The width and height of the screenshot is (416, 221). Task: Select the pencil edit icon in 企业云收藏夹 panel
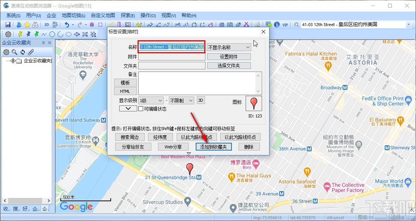(x=31, y=52)
